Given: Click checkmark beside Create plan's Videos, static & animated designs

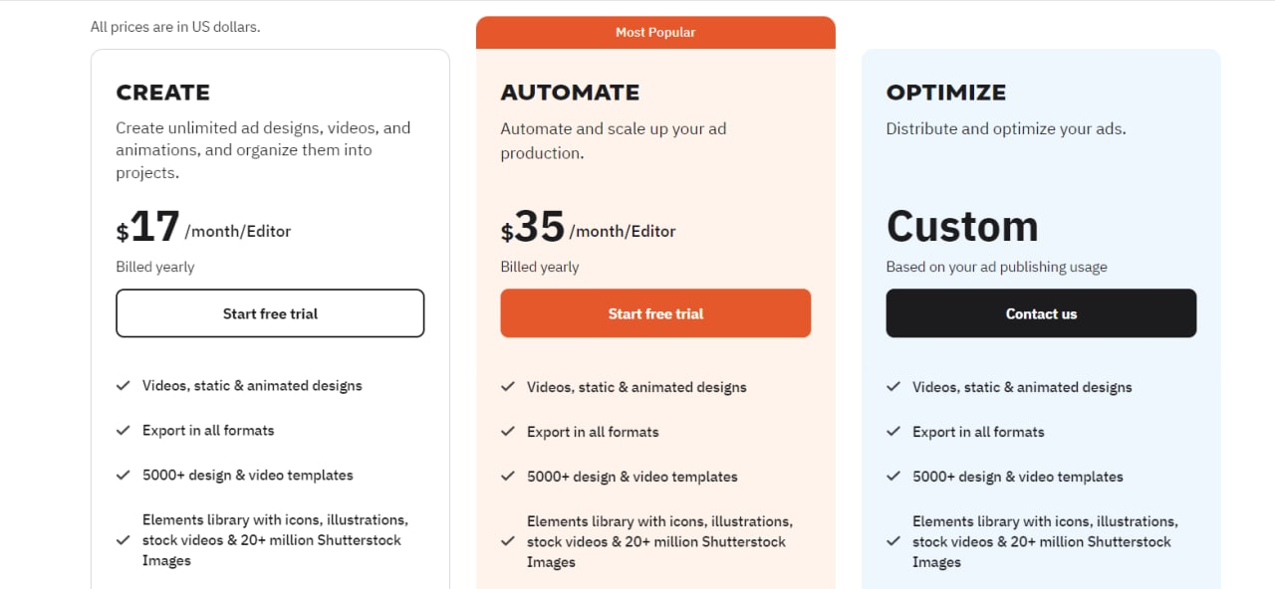Looking at the screenshot, I should (124, 385).
